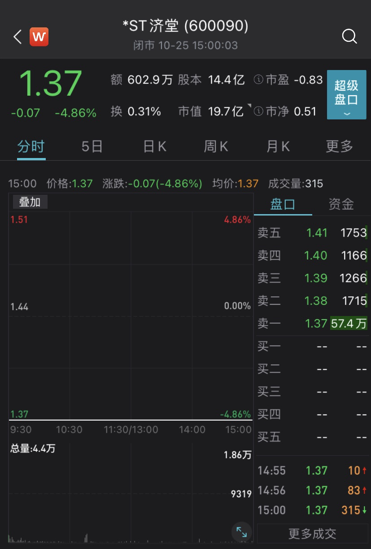
Task: Switch to the 周K tab
Action: coord(216,146)
